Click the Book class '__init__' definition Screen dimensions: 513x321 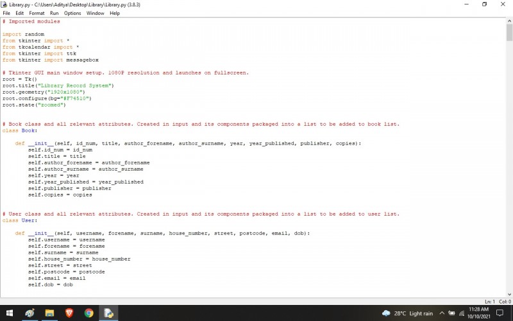[x=188, y=143]
